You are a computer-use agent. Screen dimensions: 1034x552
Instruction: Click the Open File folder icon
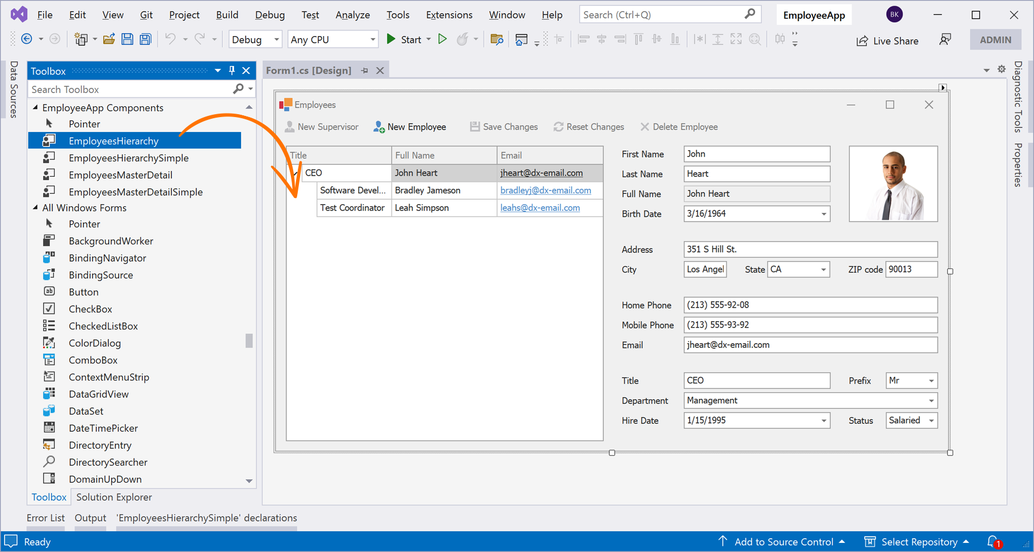click(108, 40)
